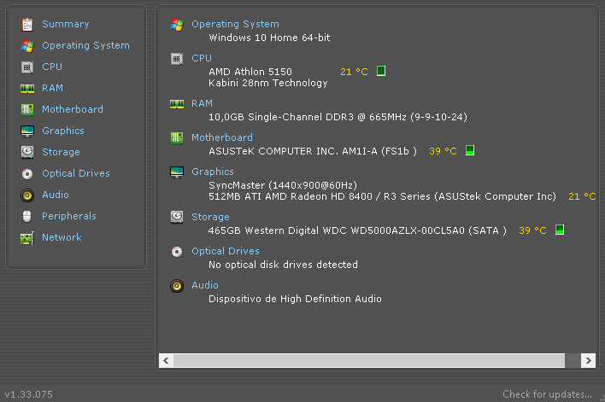The width and height of the screenshot is (605, 402).
Task: Click the Audio speaker icon in sidebar
Action: (x=27, y=195)
